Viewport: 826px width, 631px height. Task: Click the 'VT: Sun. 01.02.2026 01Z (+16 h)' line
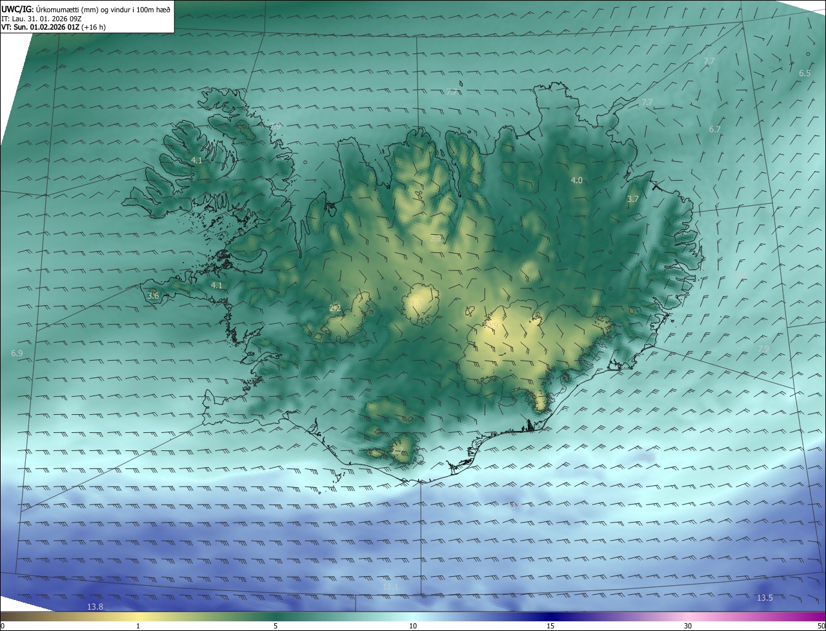[54, 27]
